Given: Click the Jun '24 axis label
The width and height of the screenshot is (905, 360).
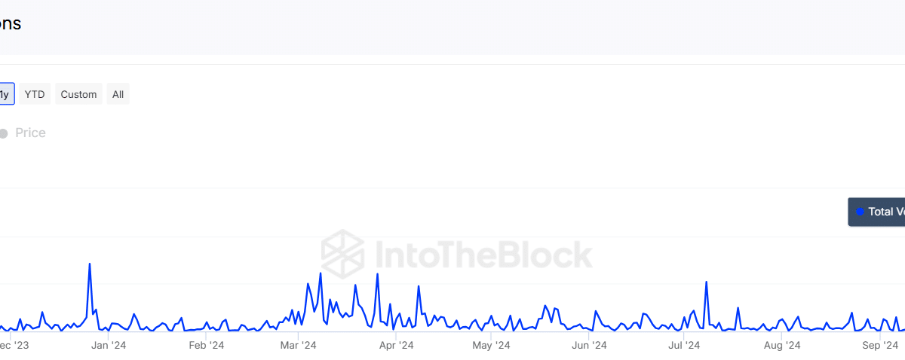Looking at the screenshot, I should click(x=589, y=346).
